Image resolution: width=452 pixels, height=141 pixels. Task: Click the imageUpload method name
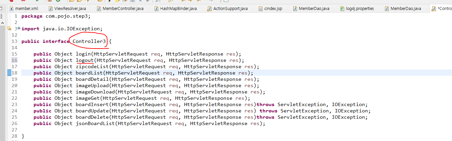coord(92,85)
